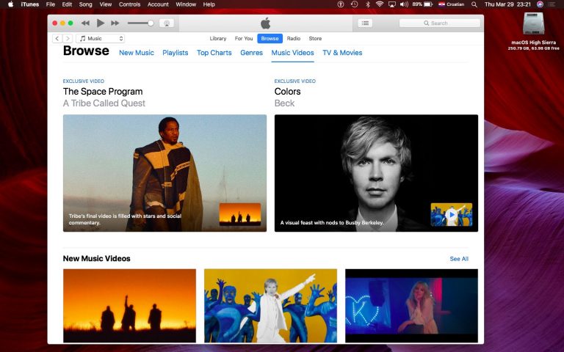Go back with the left chevron button
The height and width of the screenshot is (352, 564).
pyautogui.click(x=57, y=38)
